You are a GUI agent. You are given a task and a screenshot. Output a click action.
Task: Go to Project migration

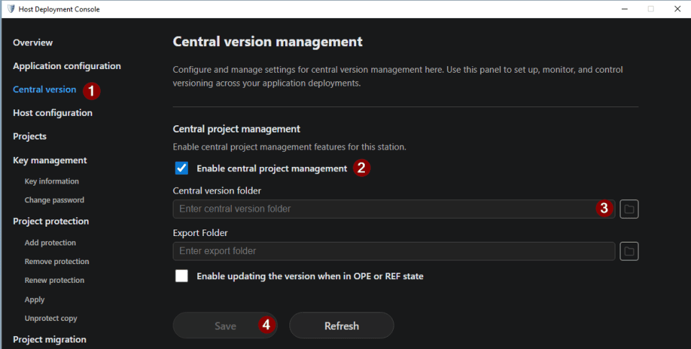50,340
